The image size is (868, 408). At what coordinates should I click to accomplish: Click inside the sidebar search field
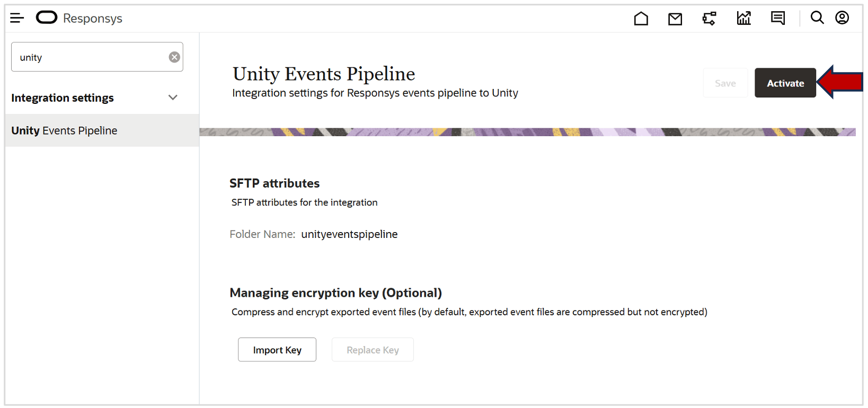pyautogui.click(x=90, y=57)
